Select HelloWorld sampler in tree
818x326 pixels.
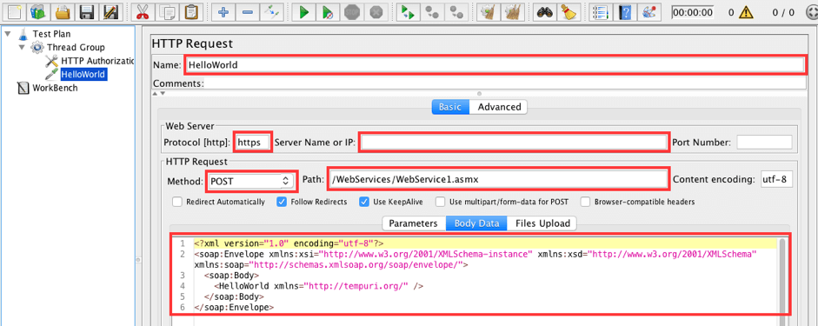coord(83,75)
